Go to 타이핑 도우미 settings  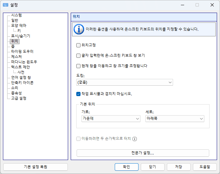tap(22, 52)
